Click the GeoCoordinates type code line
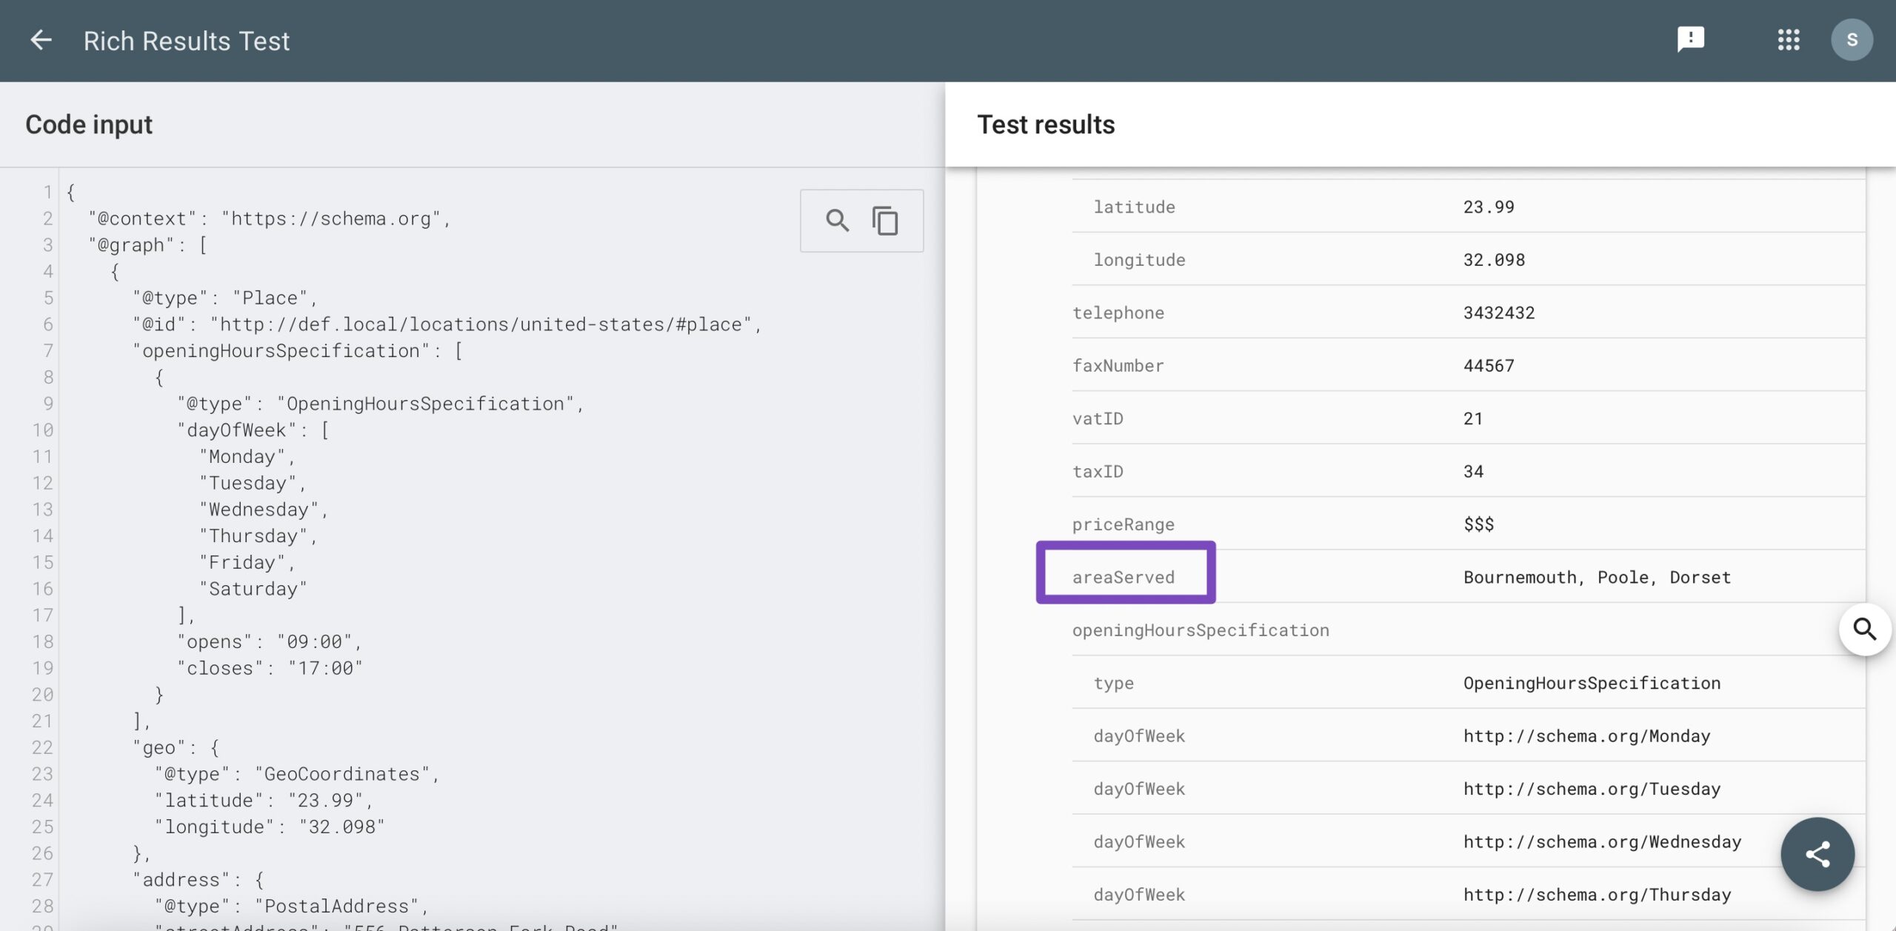 tap(297, 775)
